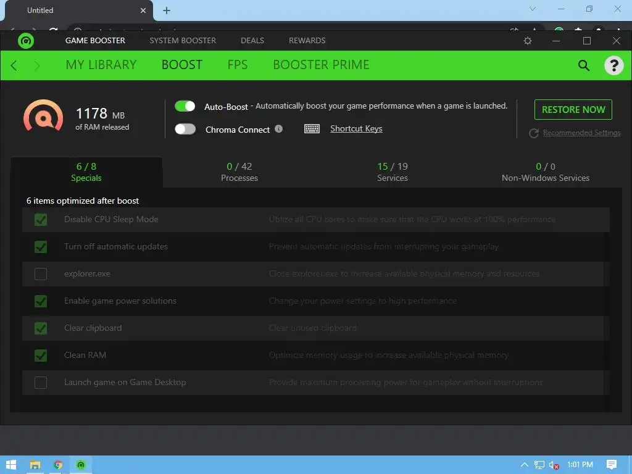Click the Razer Cortex logo icon
The width and height of the screenshot is (632, 474).
26,41
